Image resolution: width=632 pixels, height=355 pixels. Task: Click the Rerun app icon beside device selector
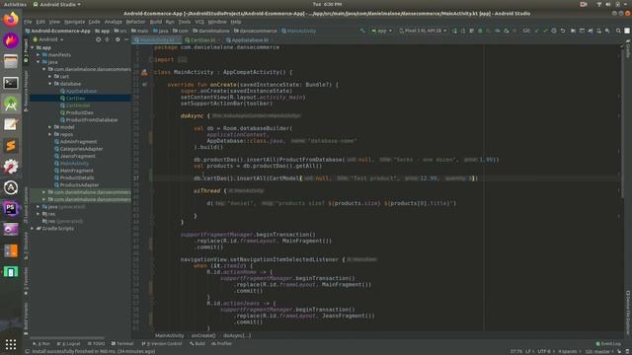454,31
